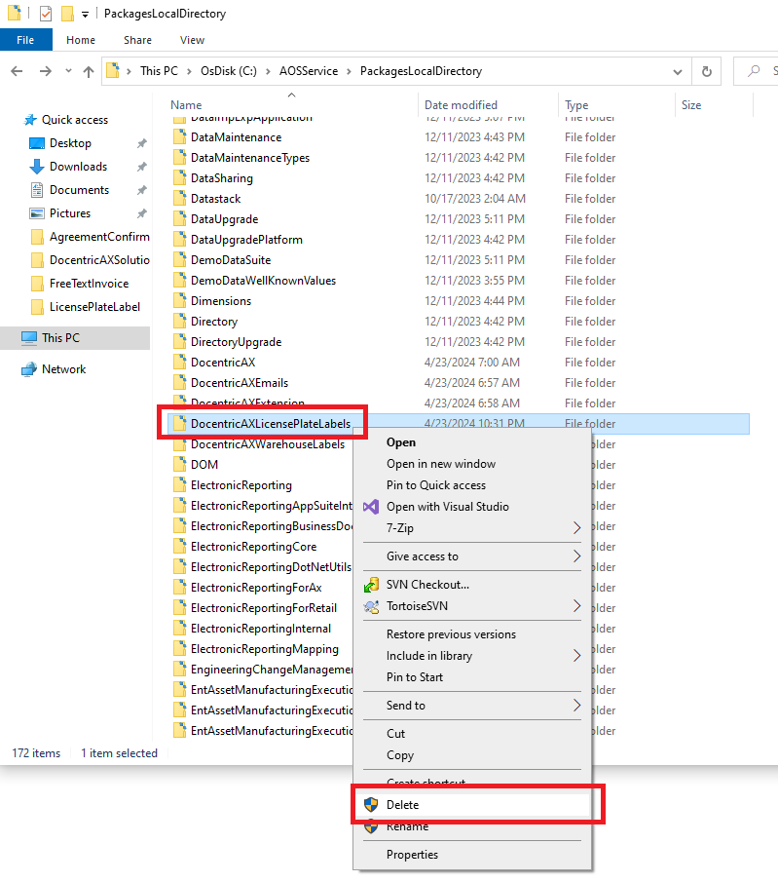This screenshot has width=778, height=882.
Task: Expand the Send to submenu arrow
Action: tap(576, 706)
